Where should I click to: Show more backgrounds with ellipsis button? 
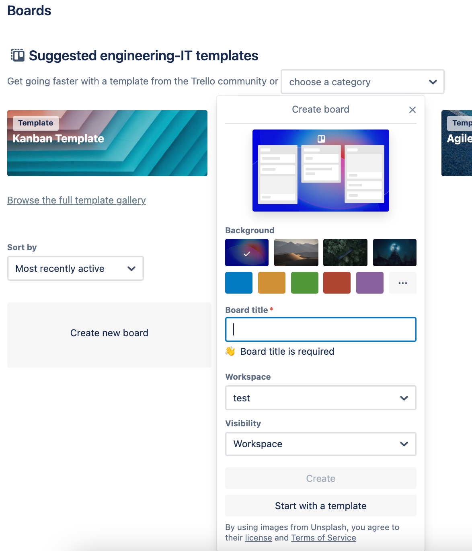tap(402, 283)
